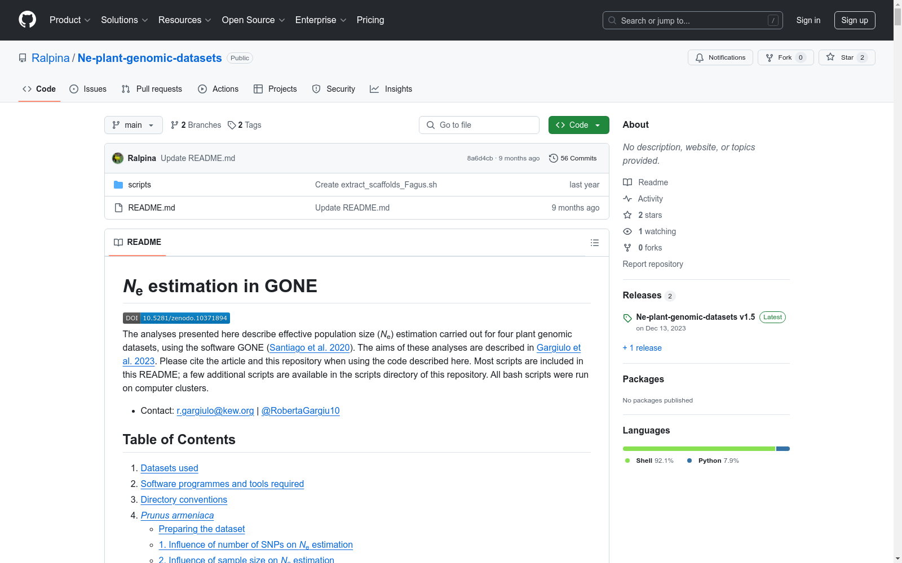The width and height of the screenshot is (902, 563).
Task: Open the Product dropdown menu
Action: point(70,20)
